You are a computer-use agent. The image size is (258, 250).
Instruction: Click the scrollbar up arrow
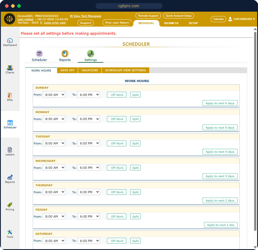click(255, 29)
